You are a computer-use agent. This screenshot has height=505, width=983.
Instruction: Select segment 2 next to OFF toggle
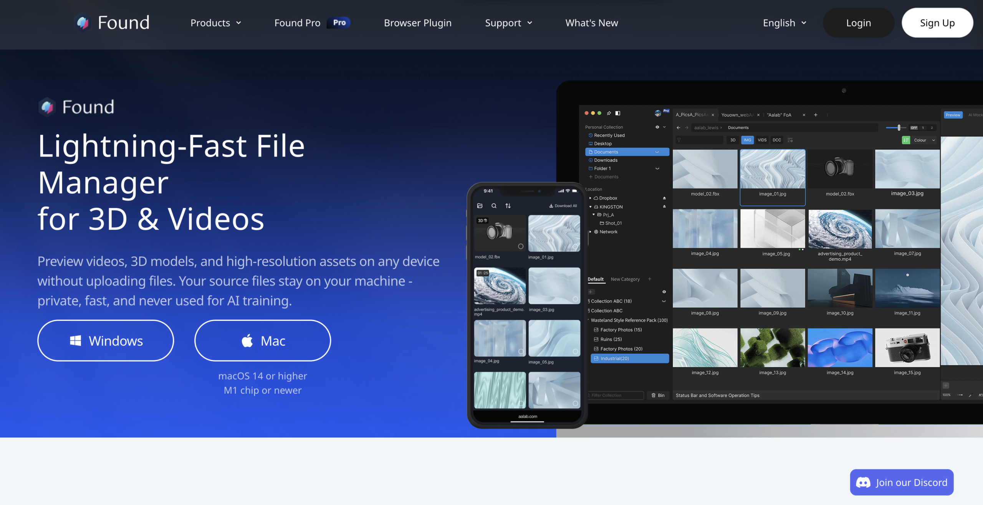coord(932,128)
